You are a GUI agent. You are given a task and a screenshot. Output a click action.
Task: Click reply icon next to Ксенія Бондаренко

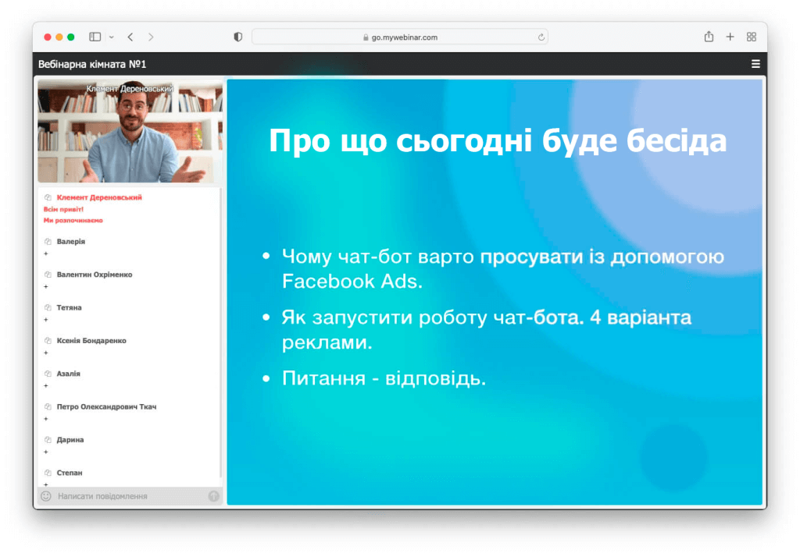point(48,341)
